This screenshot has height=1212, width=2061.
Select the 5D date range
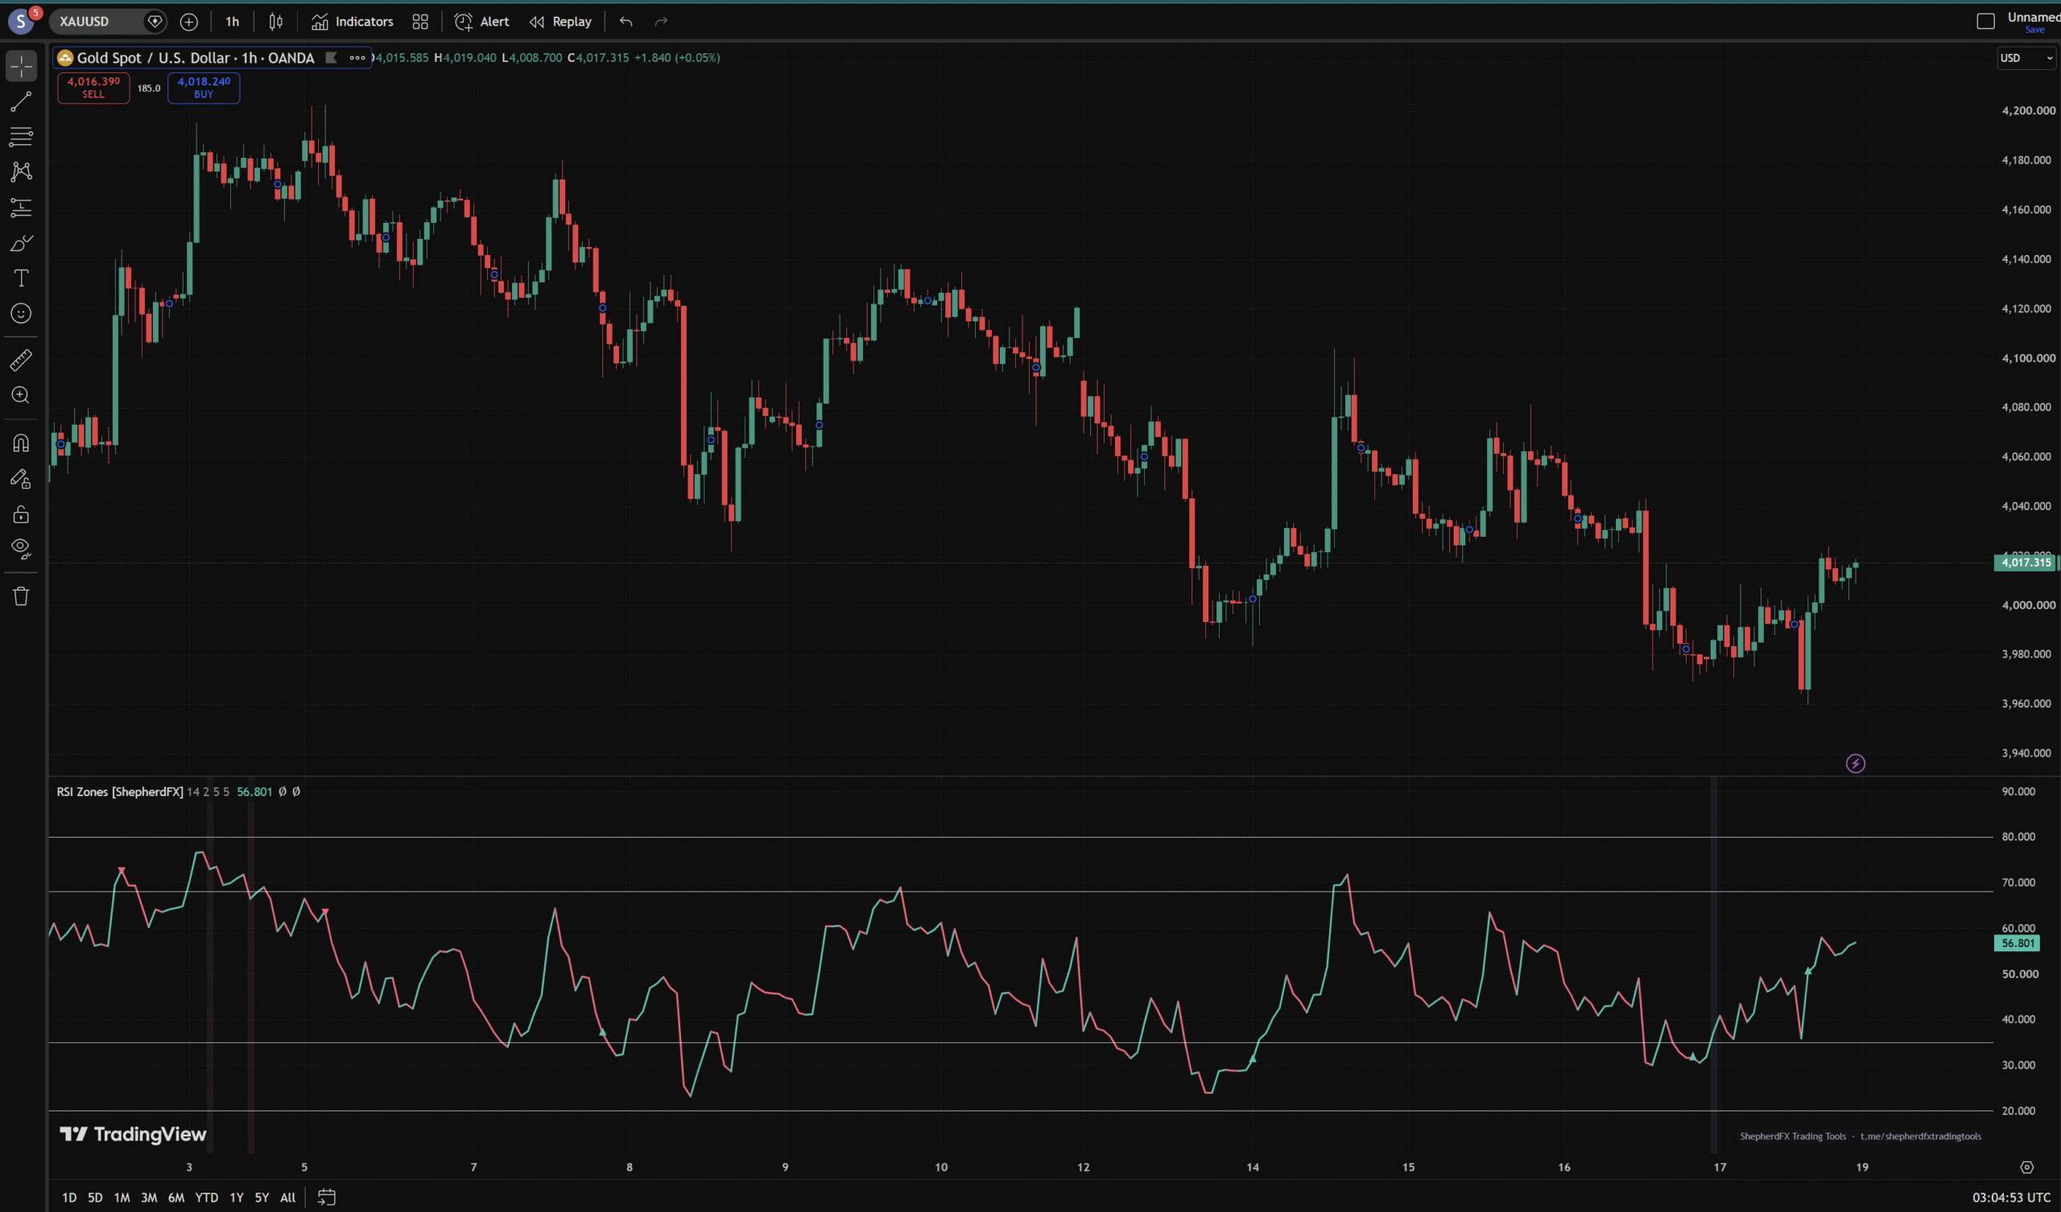[x=95, y=1198]
